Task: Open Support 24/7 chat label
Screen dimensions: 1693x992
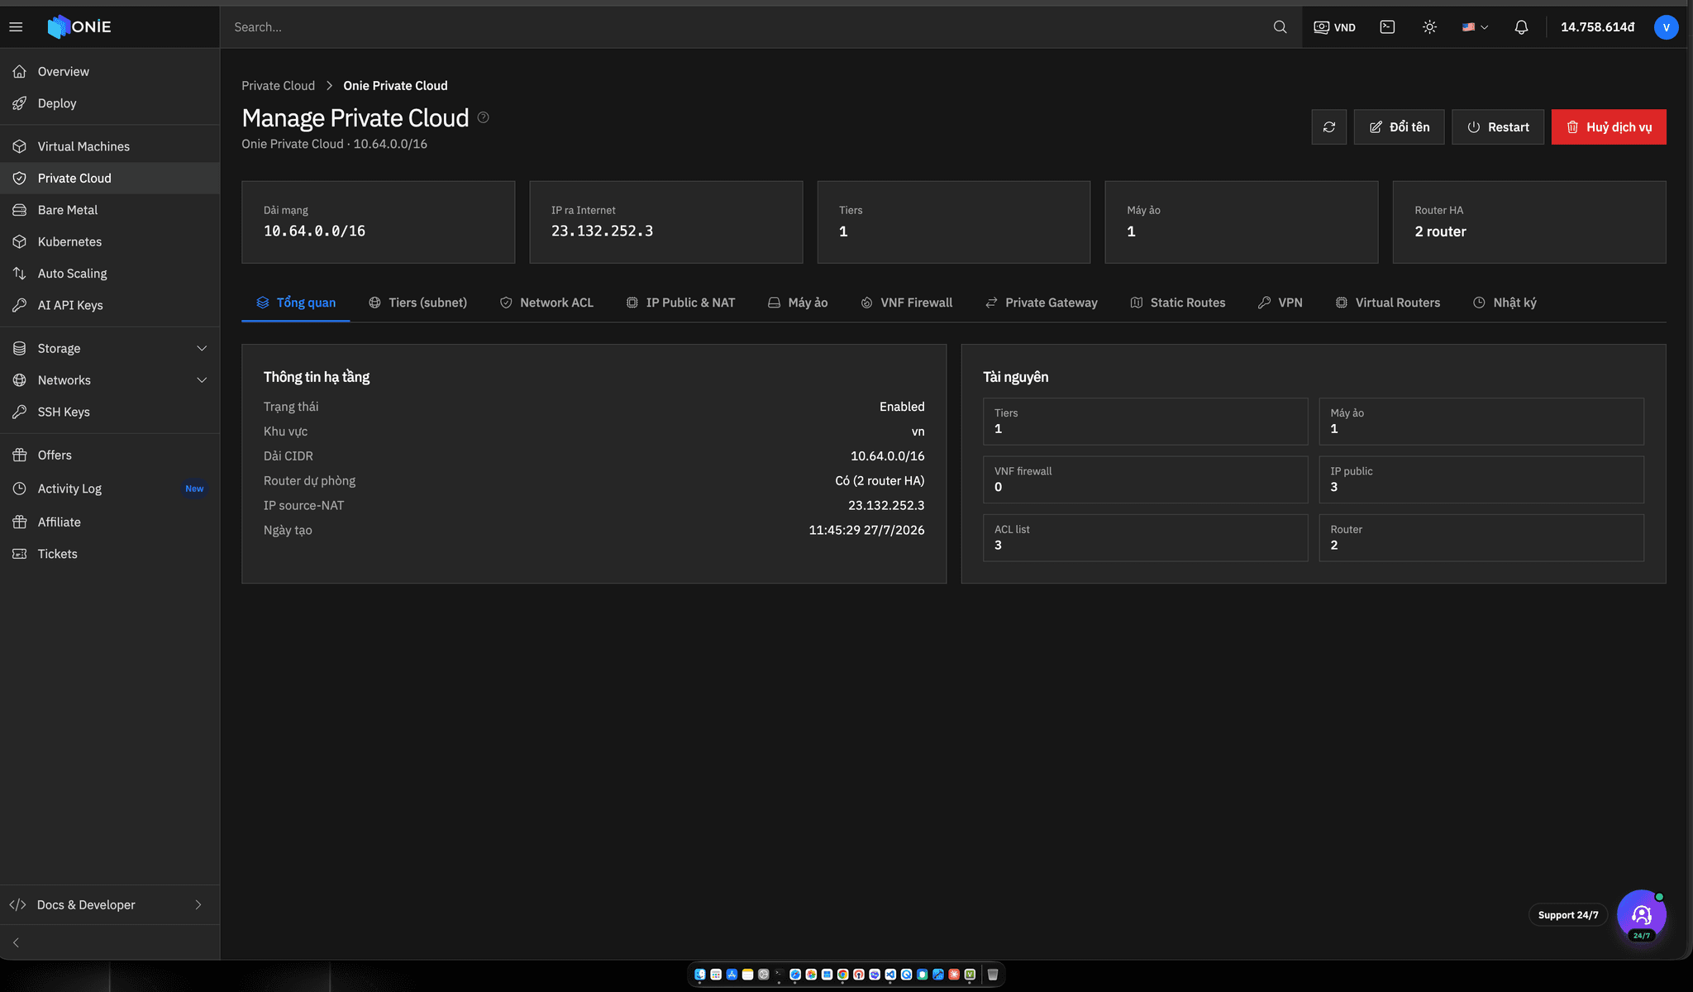Action: click(x=1567, y=915)
